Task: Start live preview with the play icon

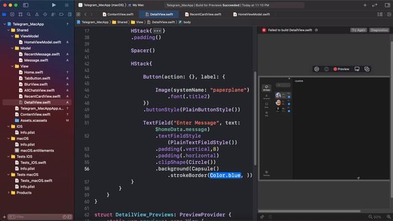Action: click(317, 69)
